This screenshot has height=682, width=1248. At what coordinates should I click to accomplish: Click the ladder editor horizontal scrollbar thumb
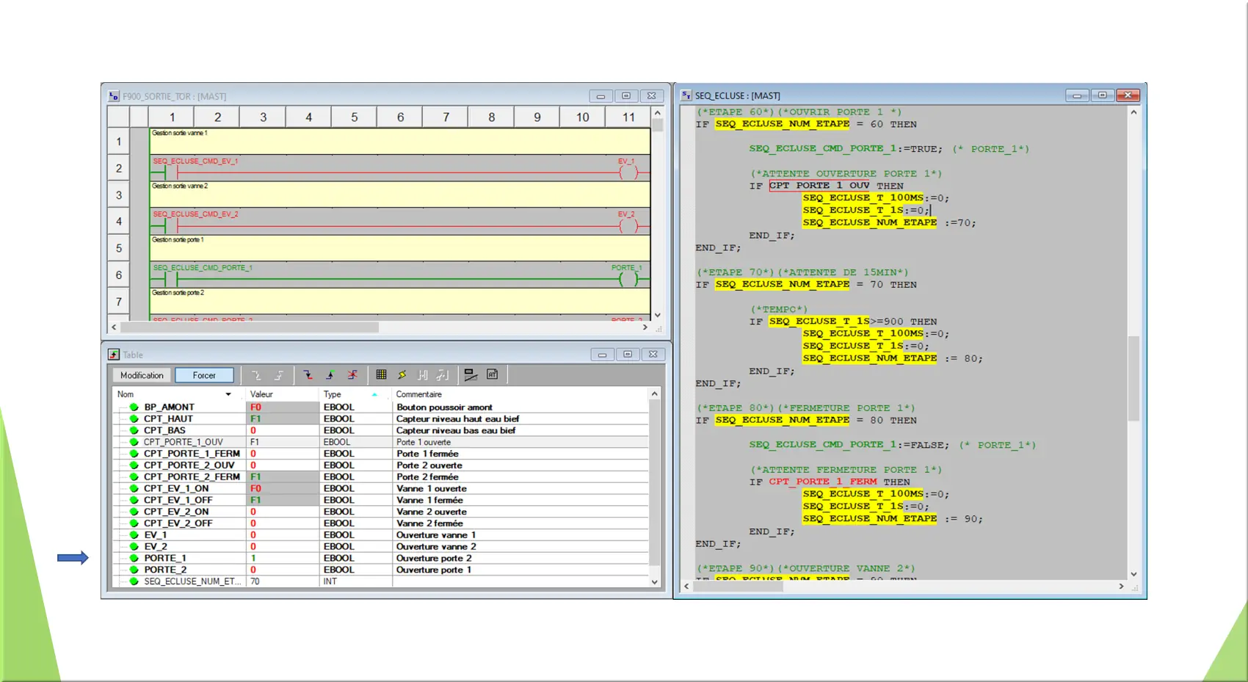pyautogui.click(x=250, y=327)
